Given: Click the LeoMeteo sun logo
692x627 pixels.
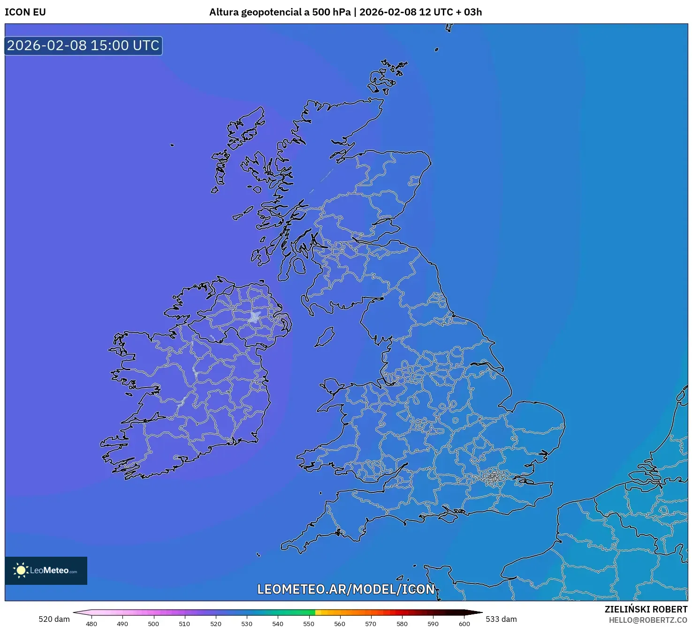Looking at the screenshot, I should tap(21, 570).
